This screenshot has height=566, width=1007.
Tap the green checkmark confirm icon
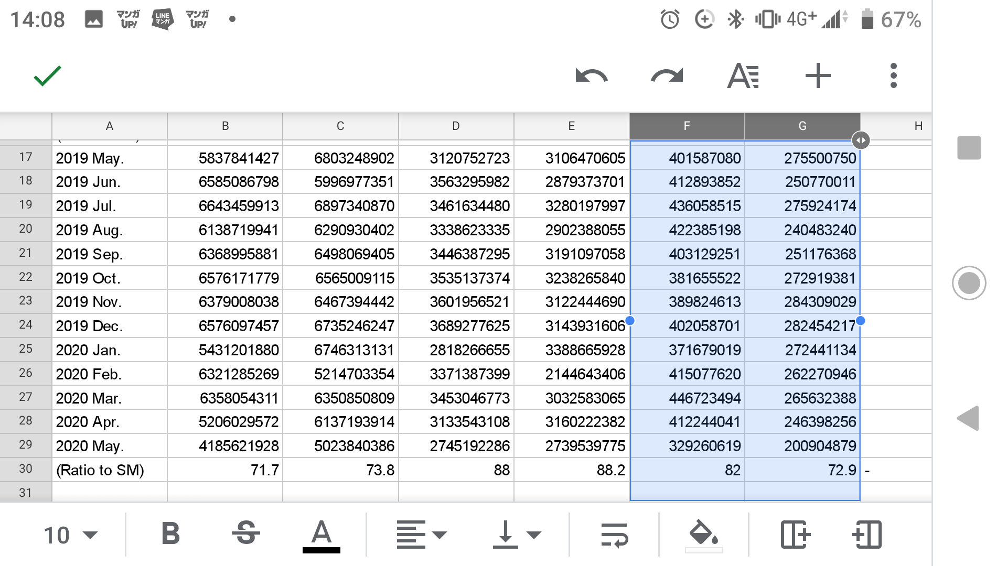coord(47,76)
